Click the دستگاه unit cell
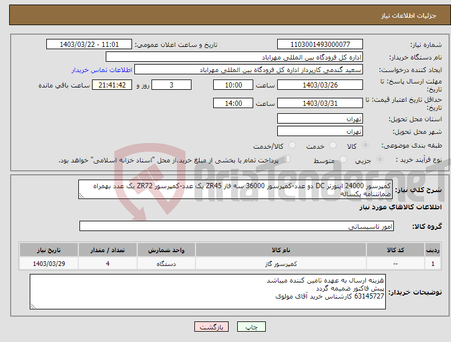This screenshot has height=342, width=451. pos(166,264)
